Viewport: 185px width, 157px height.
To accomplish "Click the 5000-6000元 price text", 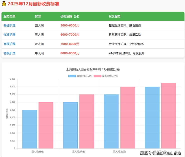I will 70,25.
